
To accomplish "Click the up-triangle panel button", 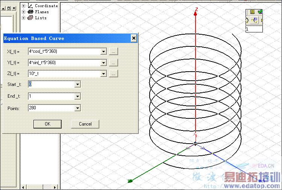I will (x=3, y=8).
